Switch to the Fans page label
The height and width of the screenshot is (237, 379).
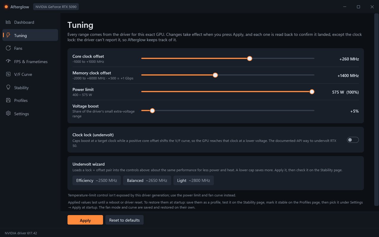(18, 48)
